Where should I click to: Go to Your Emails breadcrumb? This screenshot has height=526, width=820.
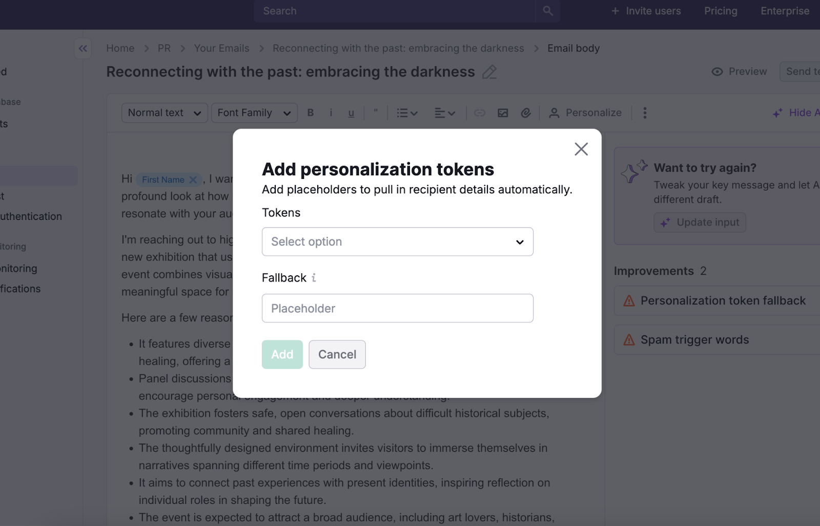221,48
